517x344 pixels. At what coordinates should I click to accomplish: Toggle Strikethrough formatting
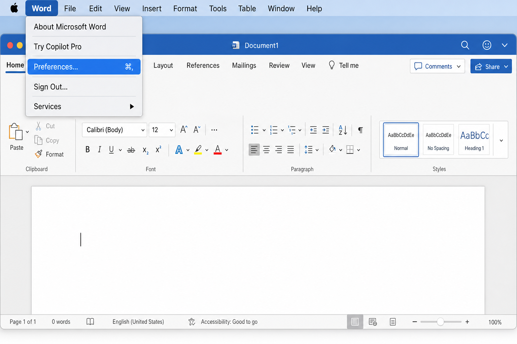131,150
